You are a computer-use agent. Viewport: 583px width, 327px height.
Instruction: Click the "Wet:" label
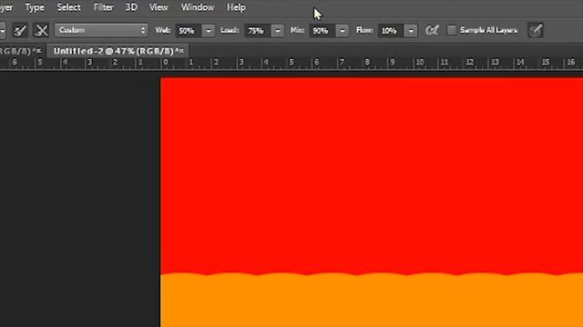[162, 30]
